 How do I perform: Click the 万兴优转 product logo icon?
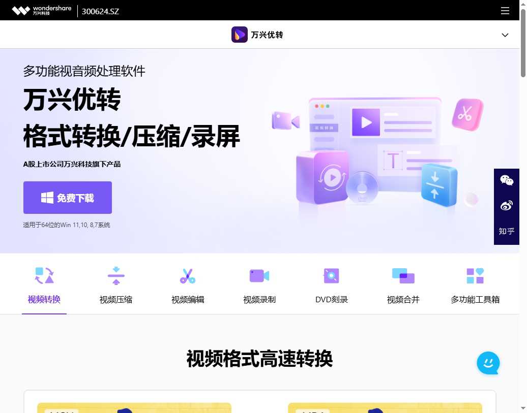(x=239, y=35)
